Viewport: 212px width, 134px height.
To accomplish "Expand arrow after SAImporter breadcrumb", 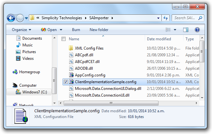I will coord(112,18).
